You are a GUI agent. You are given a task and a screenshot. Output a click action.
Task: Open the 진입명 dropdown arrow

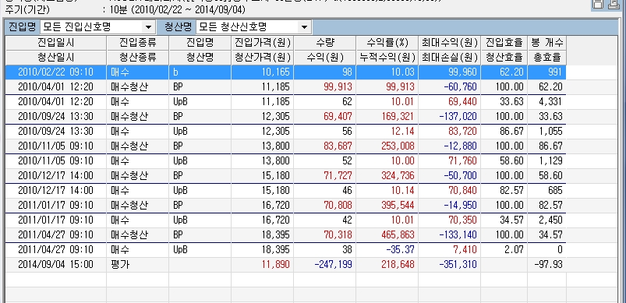(148, 27)
